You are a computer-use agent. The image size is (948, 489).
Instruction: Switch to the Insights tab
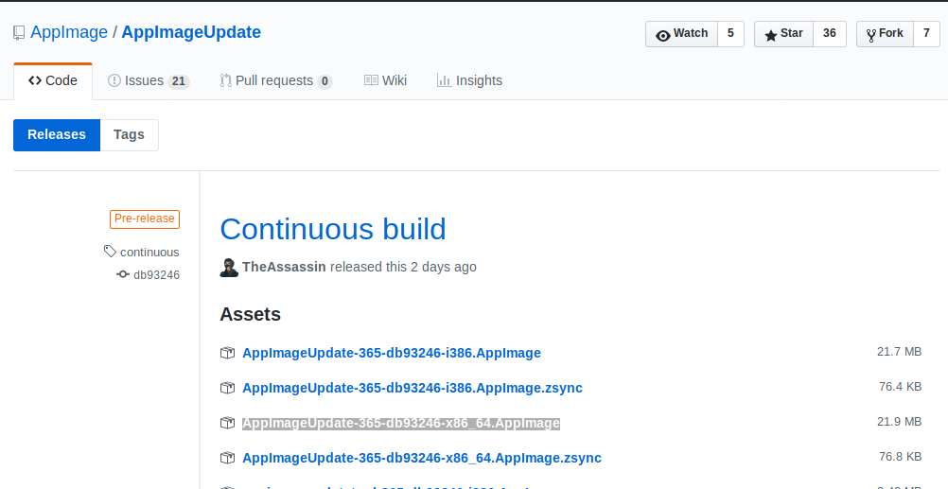[x=469, y=81]
